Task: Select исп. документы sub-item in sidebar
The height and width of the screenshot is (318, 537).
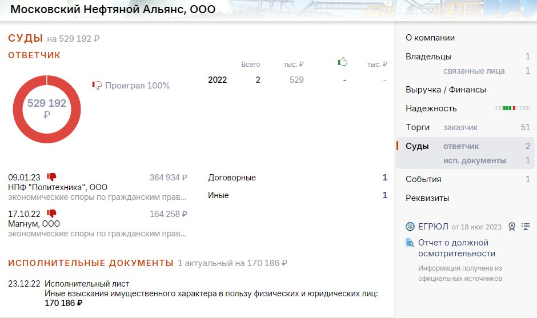Action: [474, 160]
